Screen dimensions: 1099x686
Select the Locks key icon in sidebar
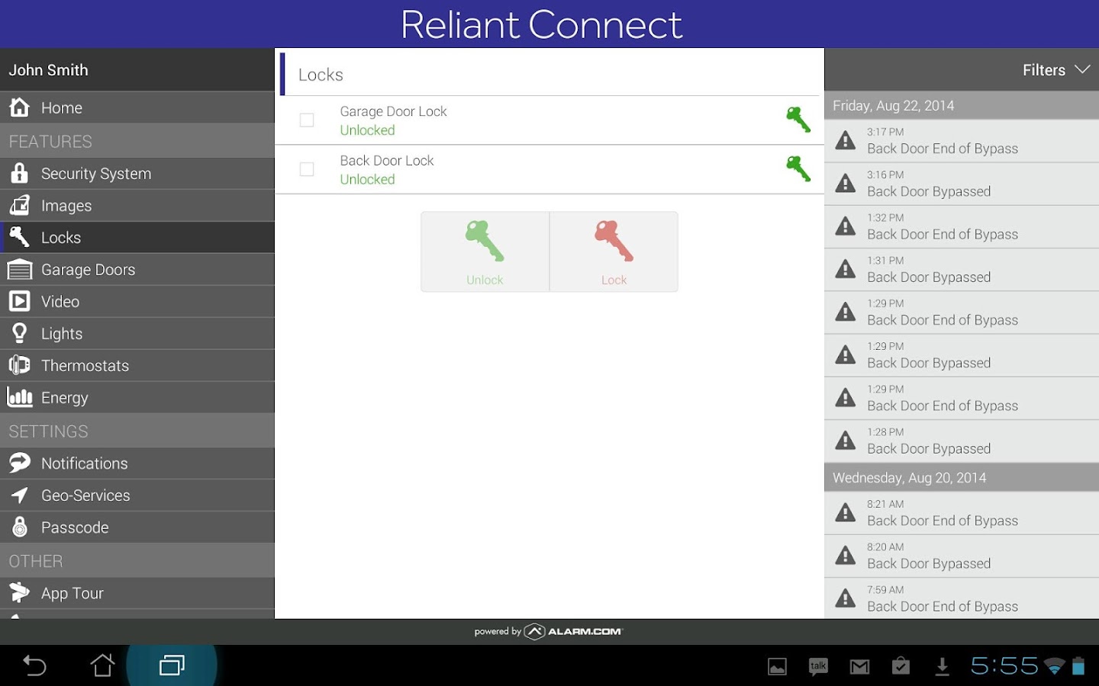20,237
